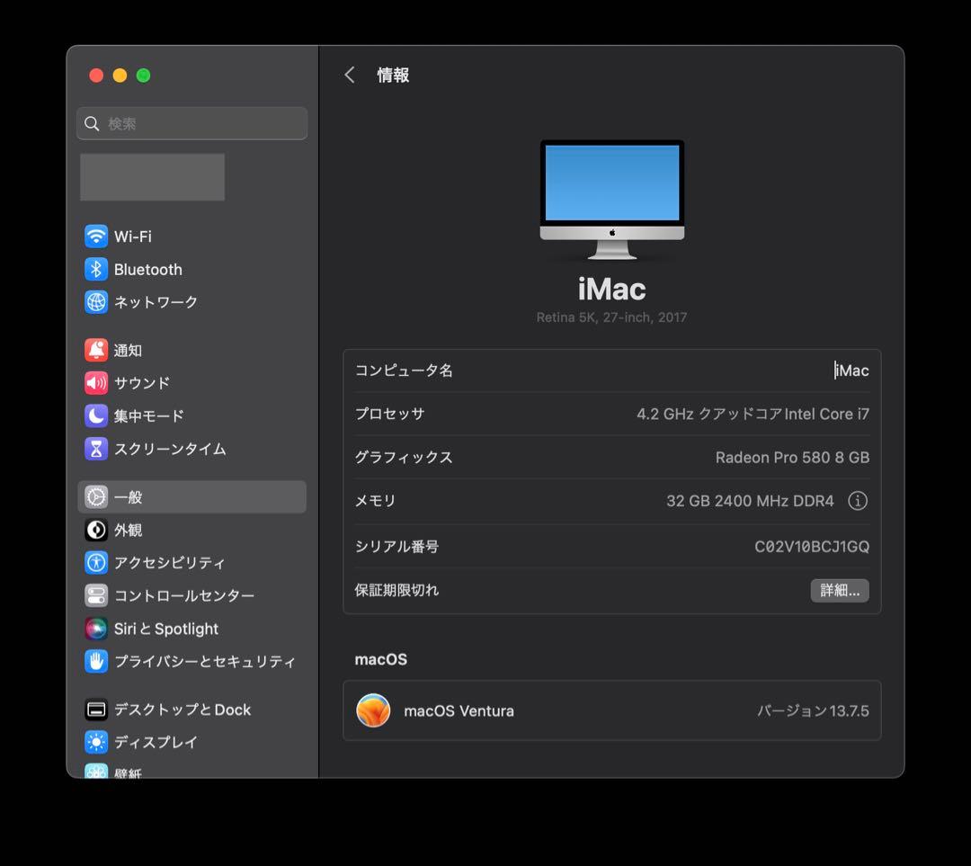Open プライバシーとセキュリティ settings
The height and width of the screenshot is (866, 971).
pyautogui.click(x=95, y=661)
